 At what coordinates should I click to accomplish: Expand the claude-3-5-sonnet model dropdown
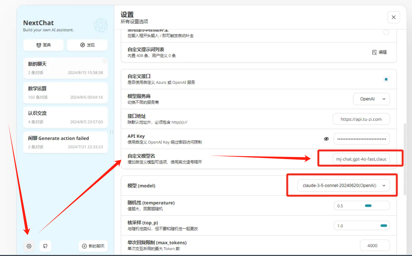coord(343,185)
